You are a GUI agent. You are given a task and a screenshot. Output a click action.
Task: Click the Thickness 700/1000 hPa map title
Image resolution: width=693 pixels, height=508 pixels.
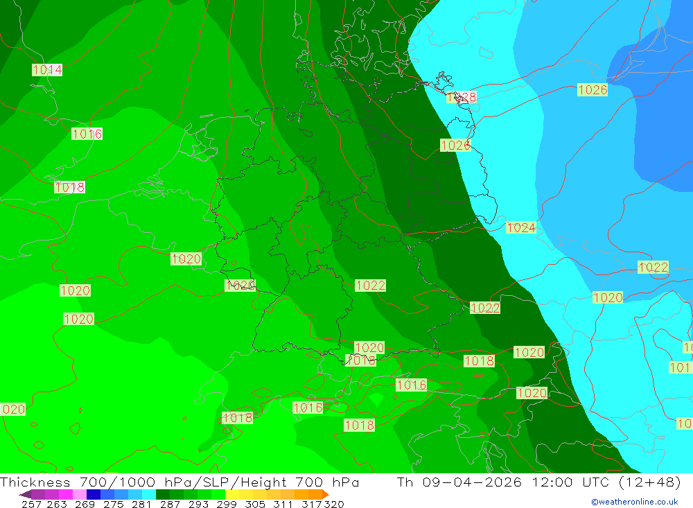179,482
